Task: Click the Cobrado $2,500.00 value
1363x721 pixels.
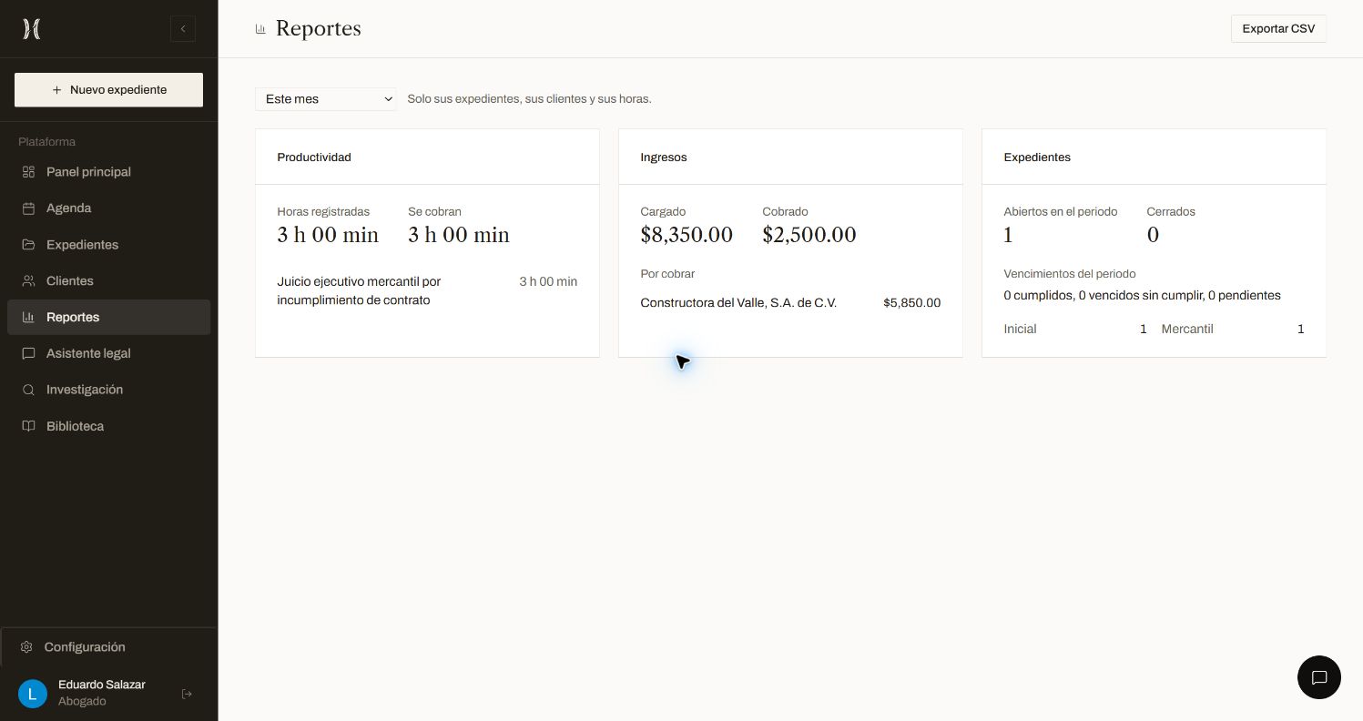Action: click(809, 235)
